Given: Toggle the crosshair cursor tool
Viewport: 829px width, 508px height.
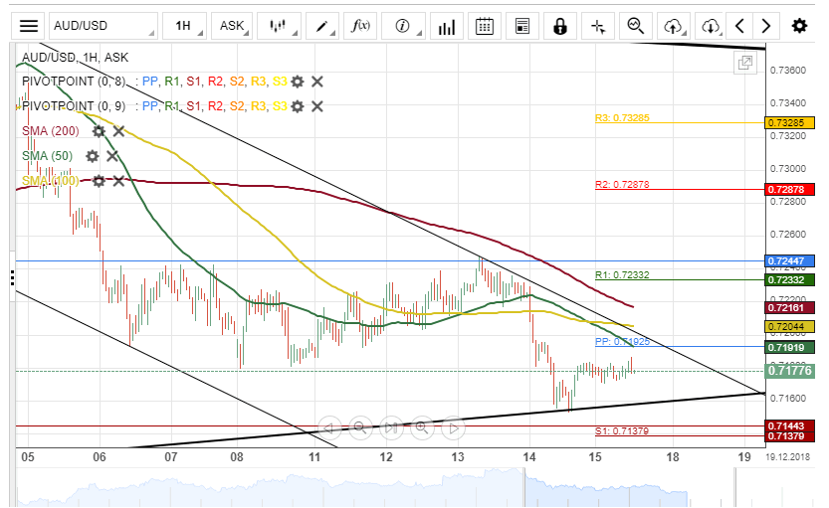Looking at the screenshot, I should click(x=598, y=26).
